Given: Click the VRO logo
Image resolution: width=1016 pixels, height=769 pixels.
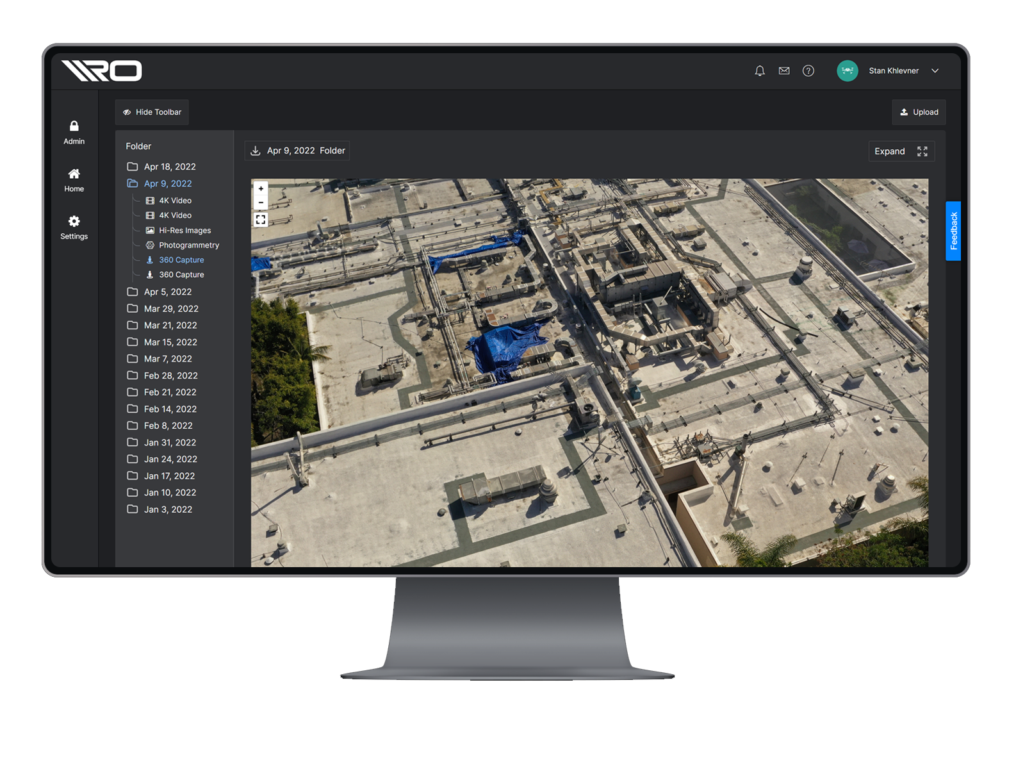Looking at the screenshot, I should coord(102,70).
